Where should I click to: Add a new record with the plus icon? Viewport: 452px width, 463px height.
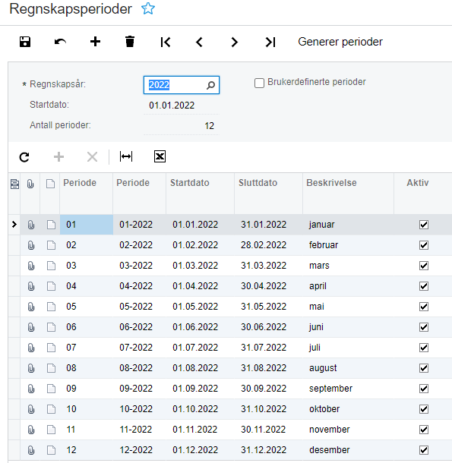[95, 42]
